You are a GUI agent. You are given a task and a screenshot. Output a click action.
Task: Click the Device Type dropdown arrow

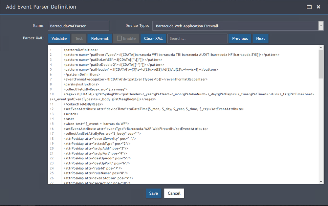pos(321,26)
